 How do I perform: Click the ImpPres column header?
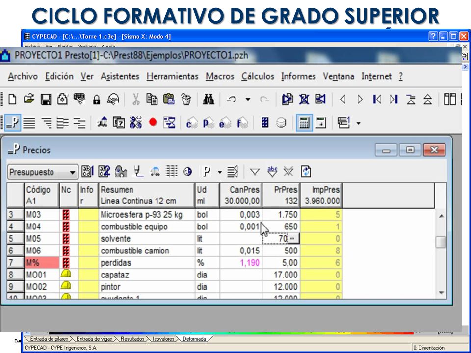(x=321, y=195)
